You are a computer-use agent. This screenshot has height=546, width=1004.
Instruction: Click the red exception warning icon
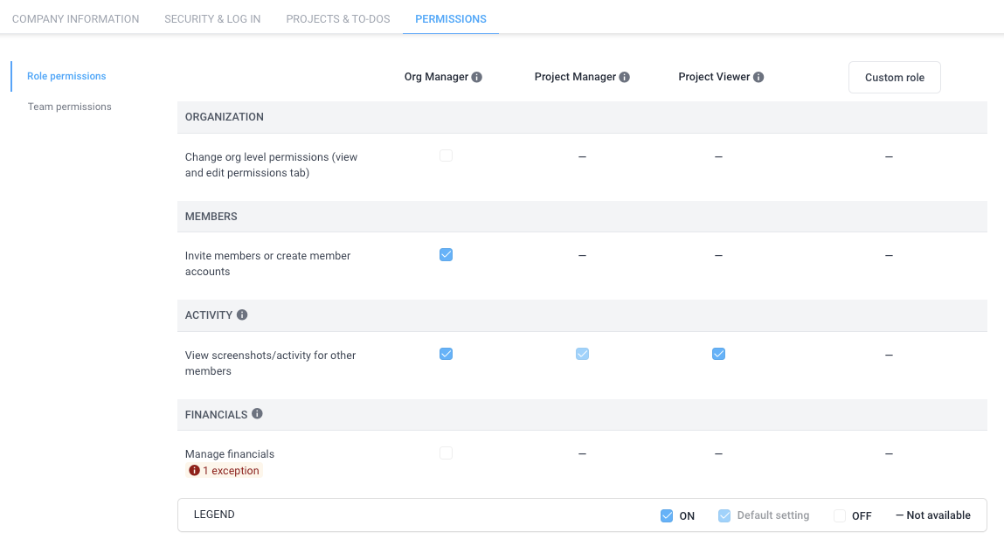pos(194,471)
